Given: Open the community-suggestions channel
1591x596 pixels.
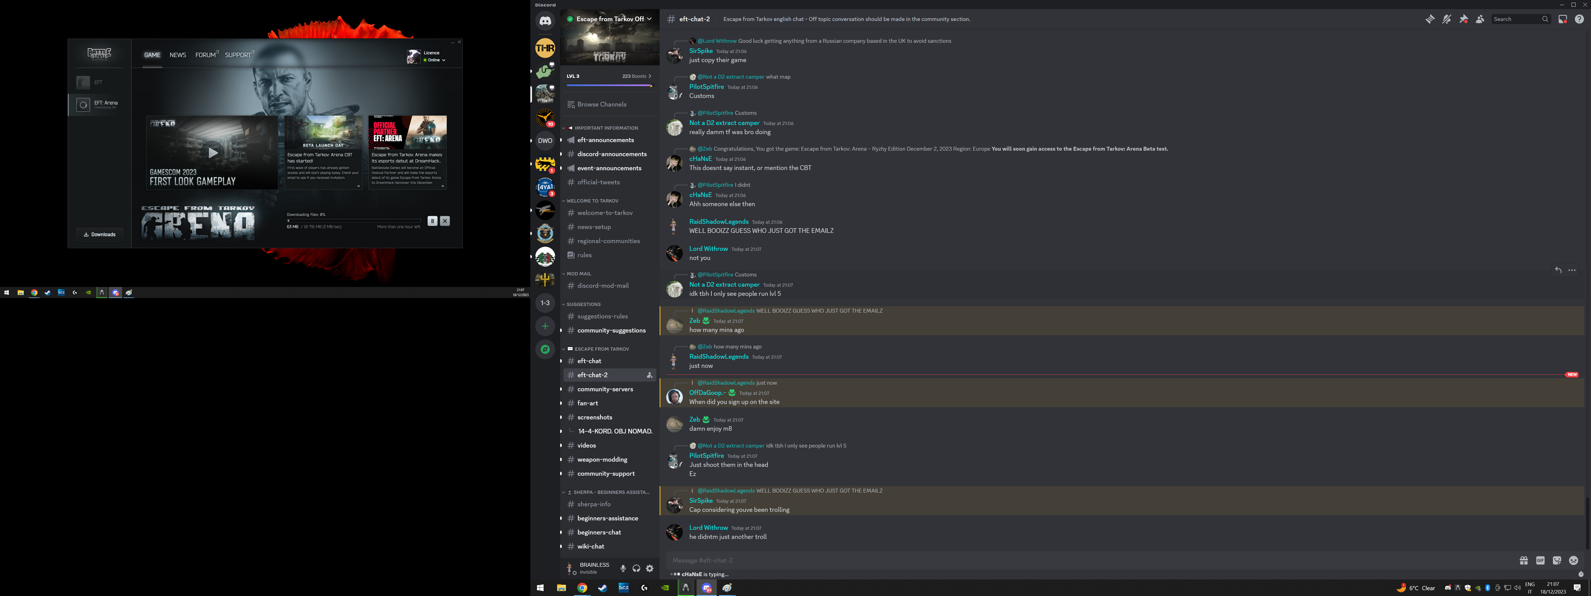Looking at the screenshot, I should pos(609,331).
